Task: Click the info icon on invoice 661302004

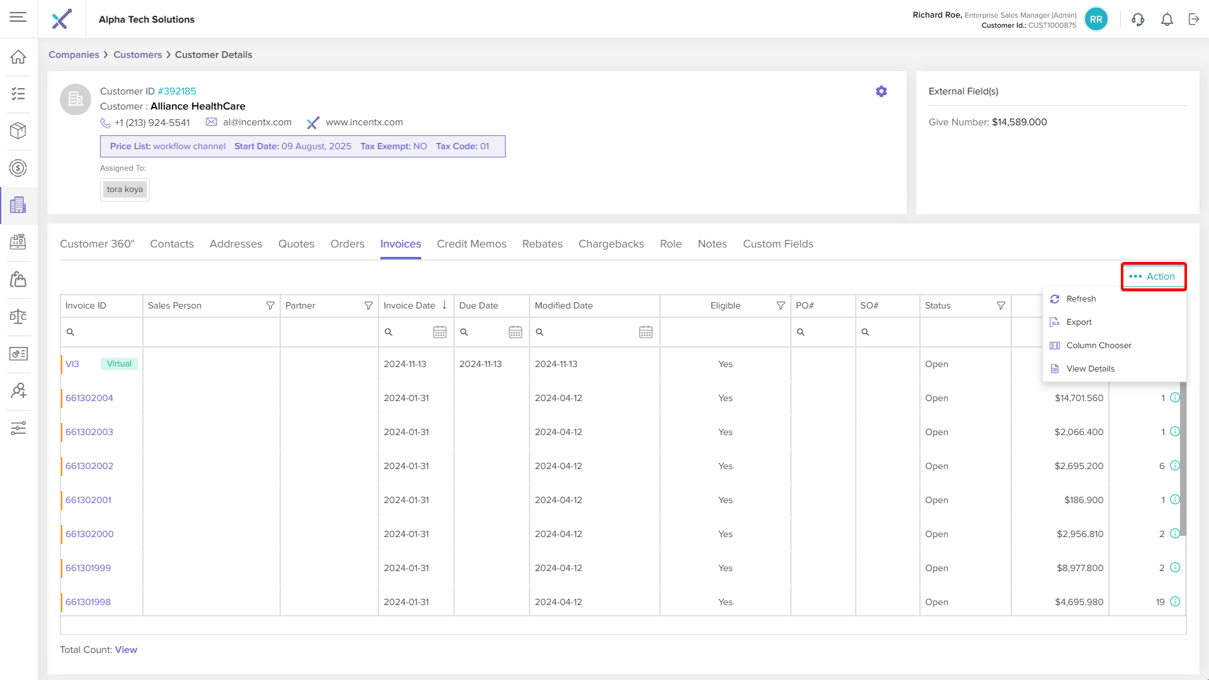Action: pos(1175,398)
